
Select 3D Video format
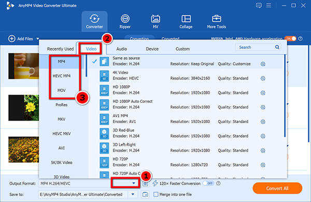[x=62, y=177]
